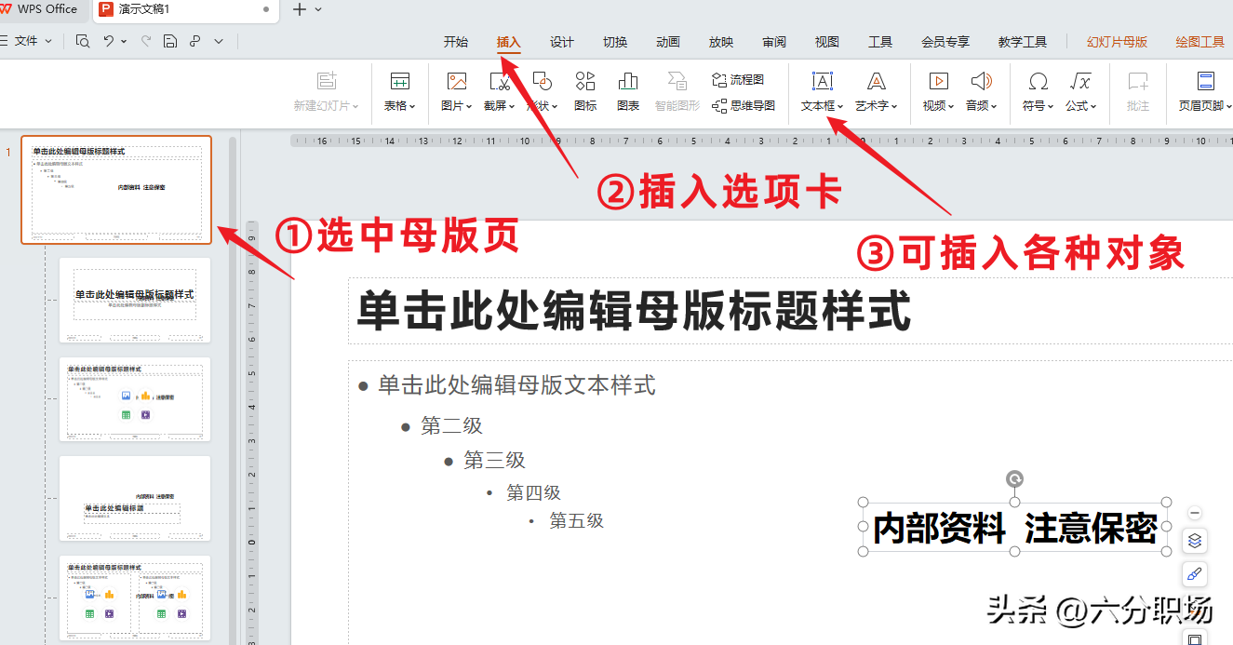Click the print preview magnifier icon
Viewport: 1233px width, 645px height.
[x=83, y=41]
